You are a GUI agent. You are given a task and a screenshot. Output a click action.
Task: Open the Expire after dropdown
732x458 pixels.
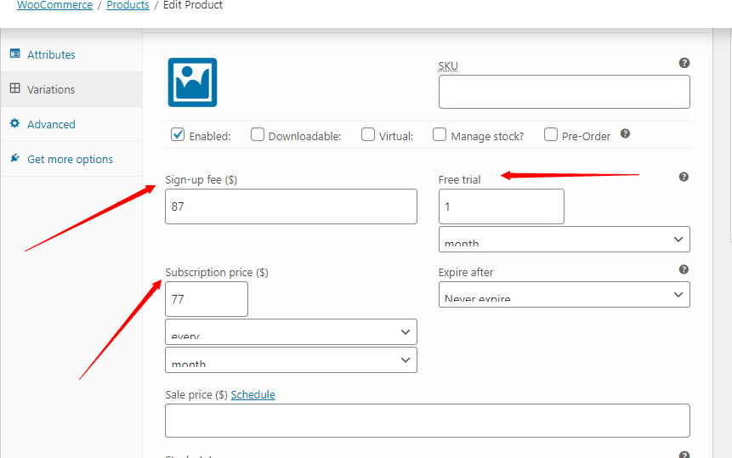(x=564, y=294)
